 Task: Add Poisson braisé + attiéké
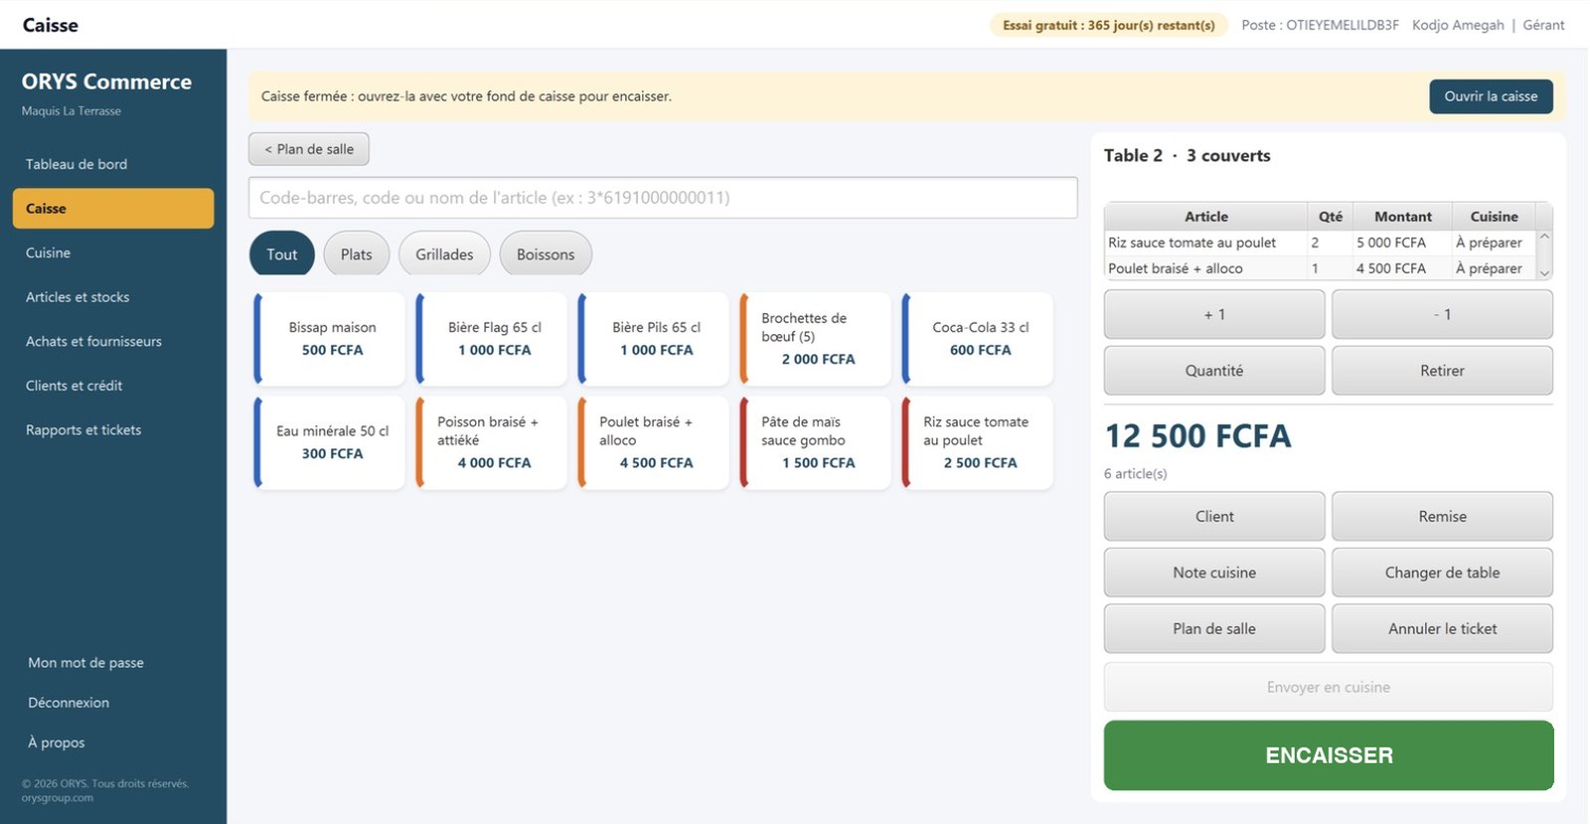(x=492, y=442)
